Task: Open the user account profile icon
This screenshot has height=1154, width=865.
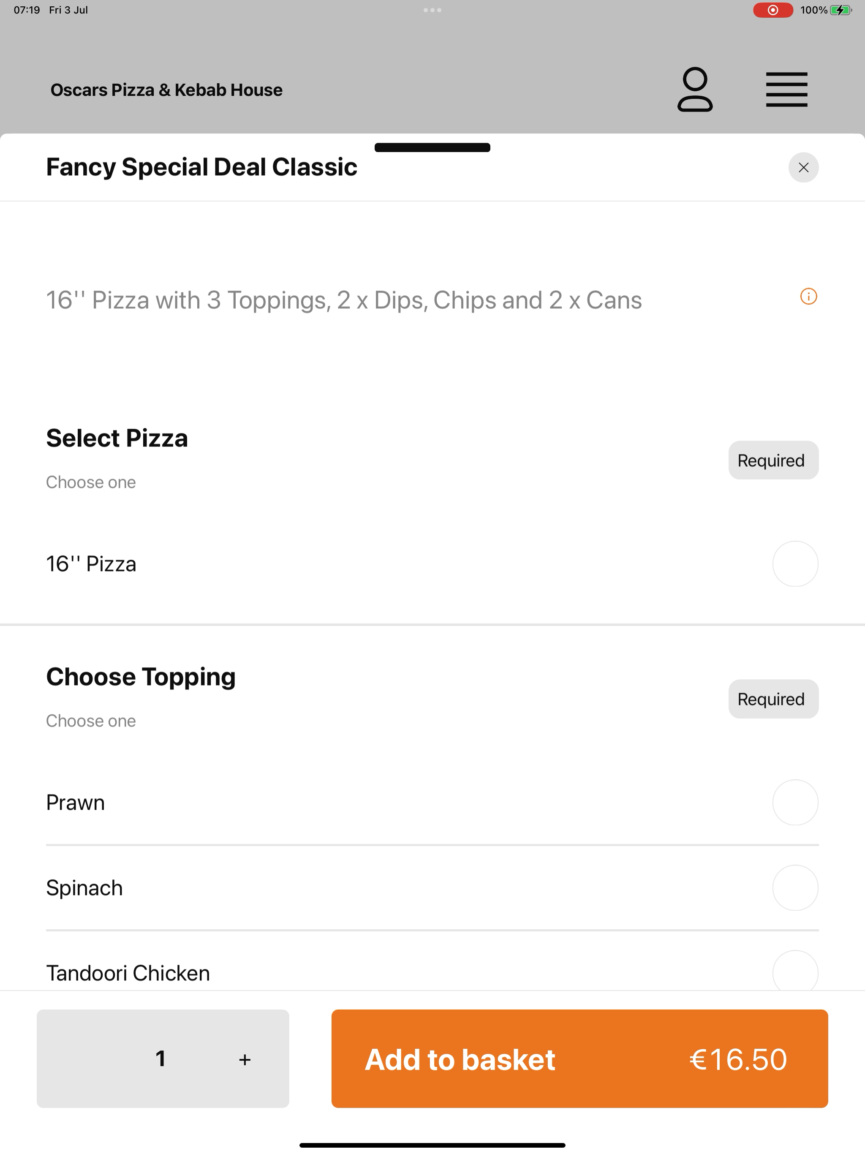Action: (x=694, y=89)
